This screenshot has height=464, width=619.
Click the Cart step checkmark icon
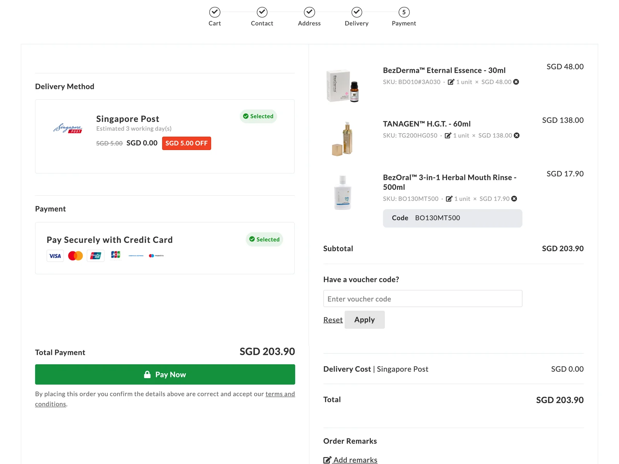[215, 12]
